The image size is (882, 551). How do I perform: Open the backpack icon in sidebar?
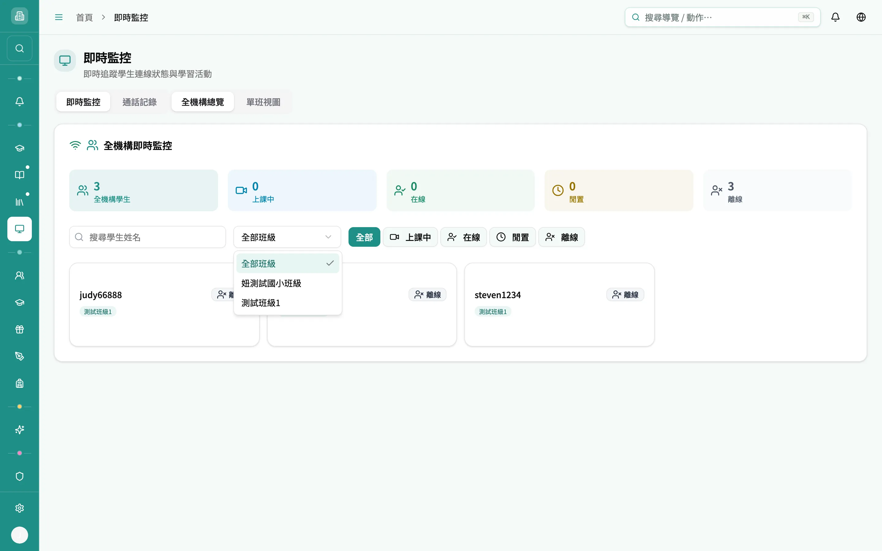coord(19,383)
